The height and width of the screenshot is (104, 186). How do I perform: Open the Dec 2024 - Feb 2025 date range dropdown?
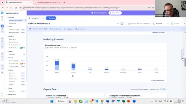point(139,24)
